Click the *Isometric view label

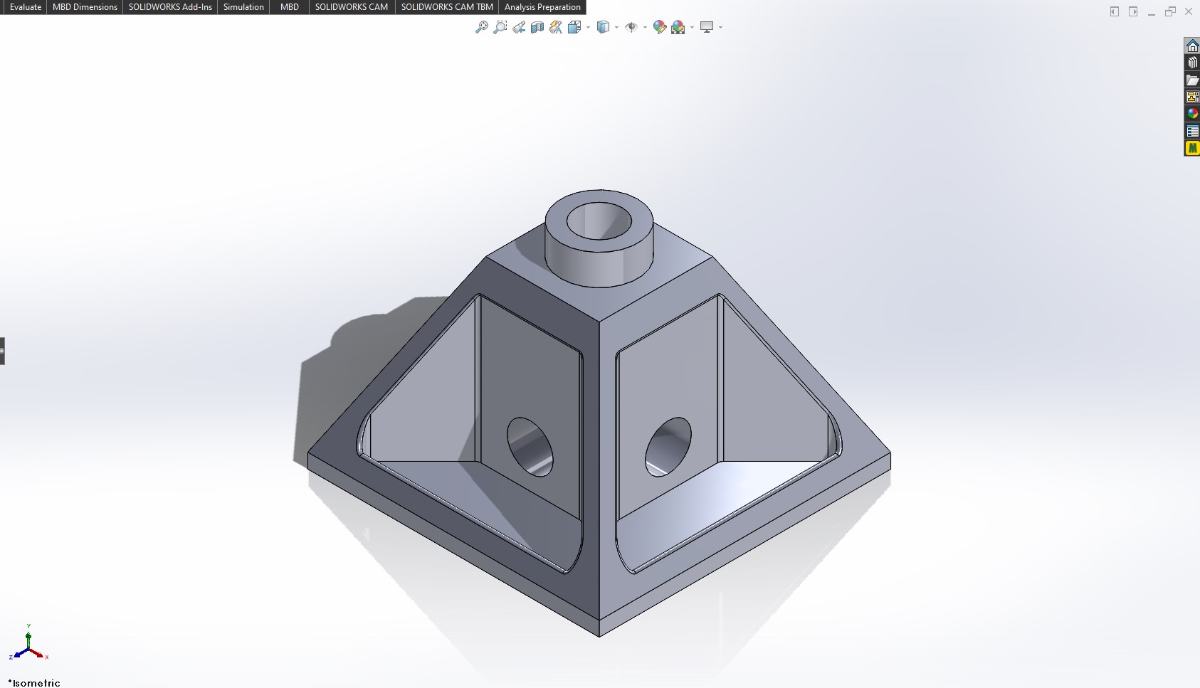click(34, 682)
